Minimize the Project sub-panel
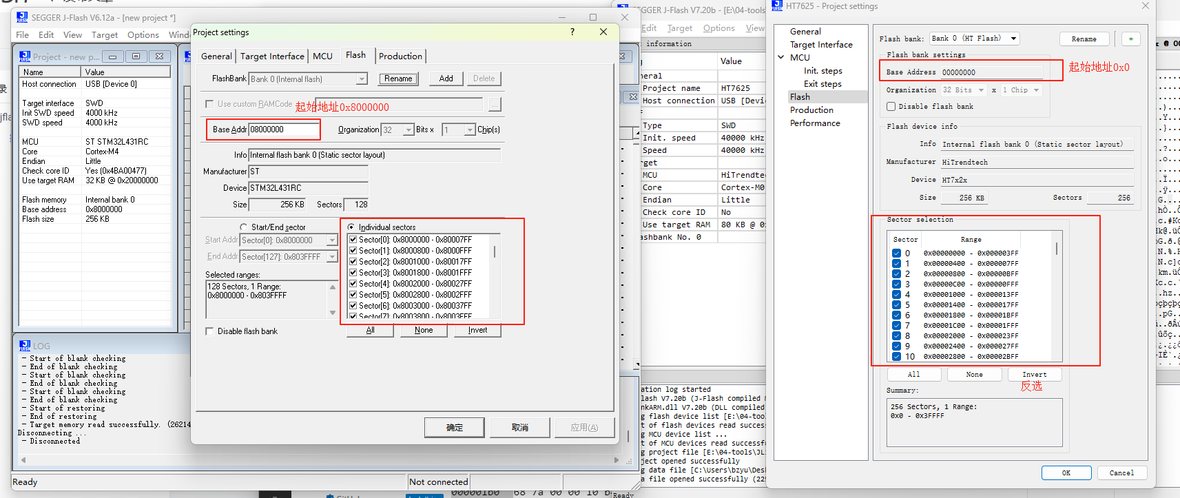 [x=112, y=56]
